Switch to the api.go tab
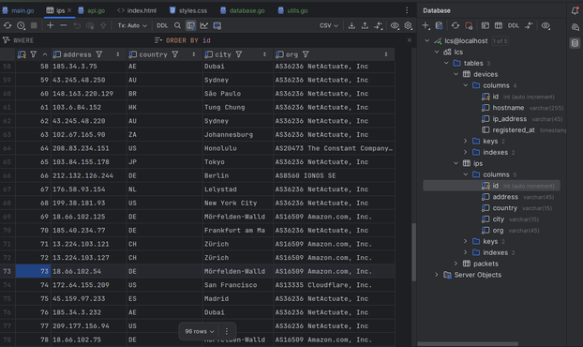This screenshot has width=583, height=347. tap(91, 10)
